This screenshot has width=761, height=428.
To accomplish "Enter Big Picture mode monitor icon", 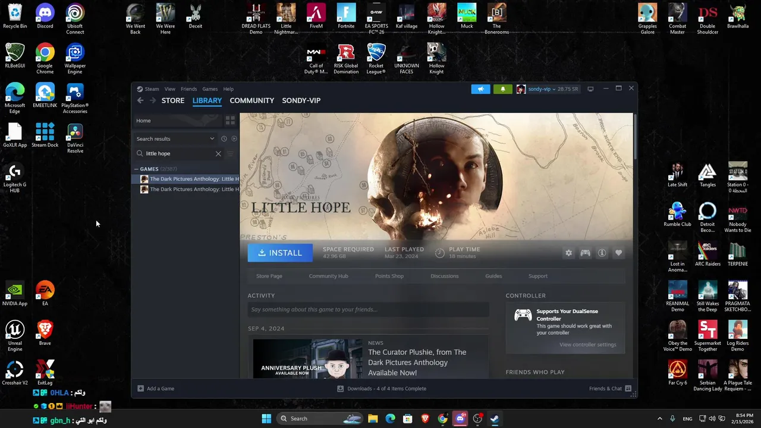I will 590,89.
